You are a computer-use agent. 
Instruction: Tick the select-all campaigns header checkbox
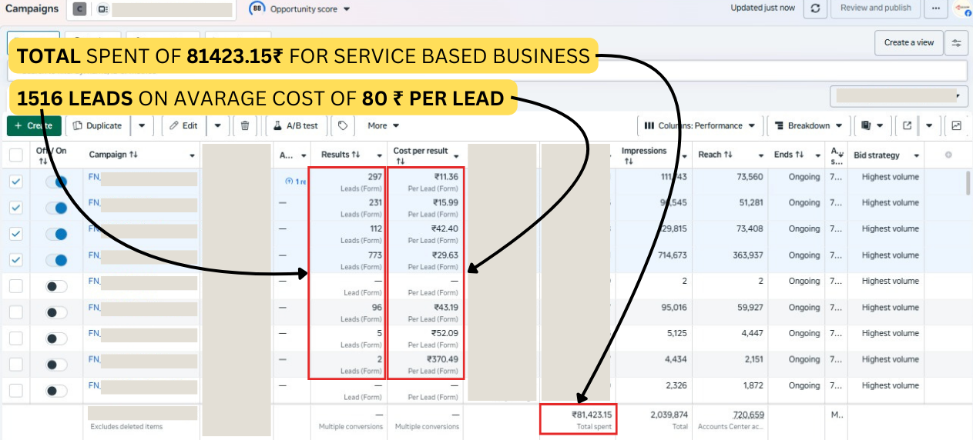(x=15, y=155)
